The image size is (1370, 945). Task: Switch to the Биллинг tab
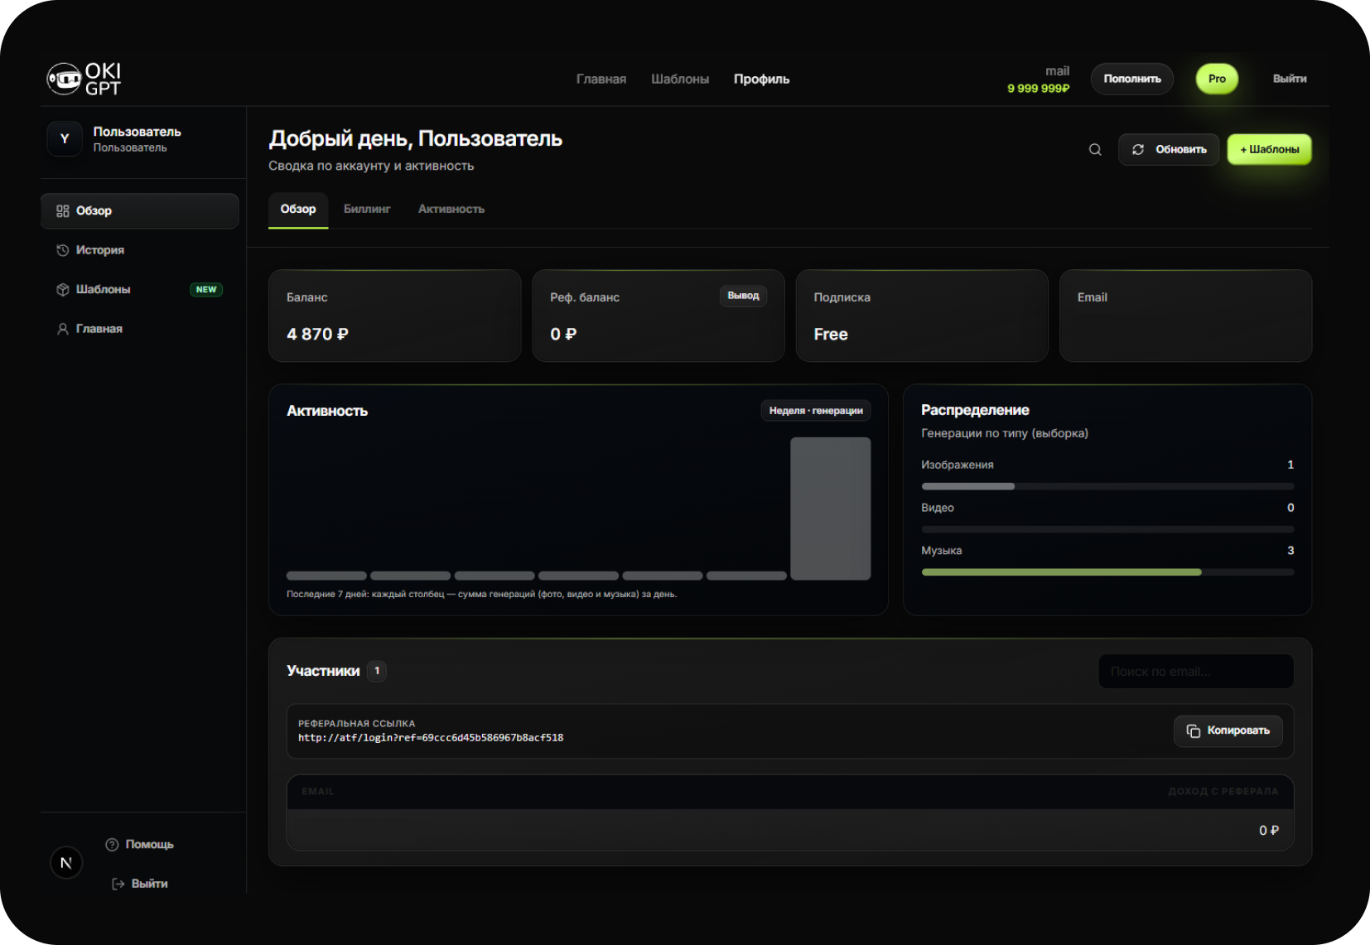point(367,210)
